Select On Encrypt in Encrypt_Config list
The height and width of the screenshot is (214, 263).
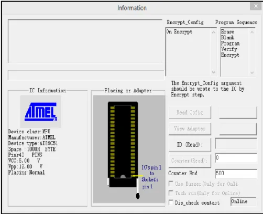click(x=179, y=32)
